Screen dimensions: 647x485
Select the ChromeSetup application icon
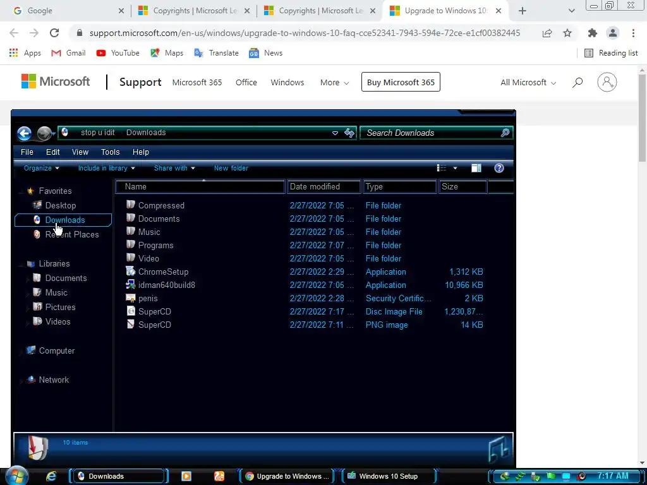click(130, 272)
